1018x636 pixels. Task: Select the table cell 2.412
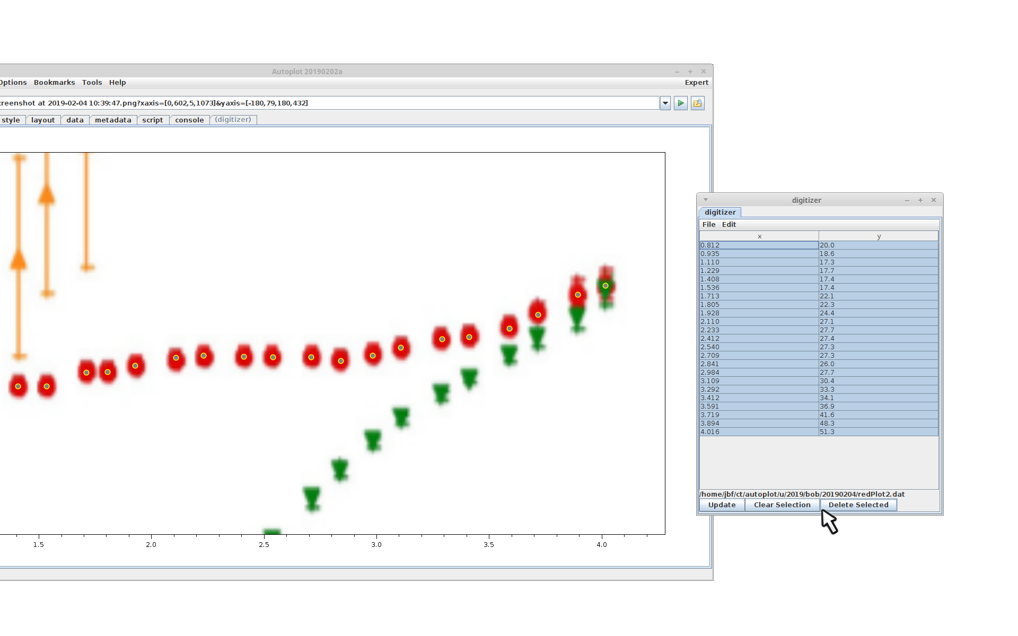(759, 339)
